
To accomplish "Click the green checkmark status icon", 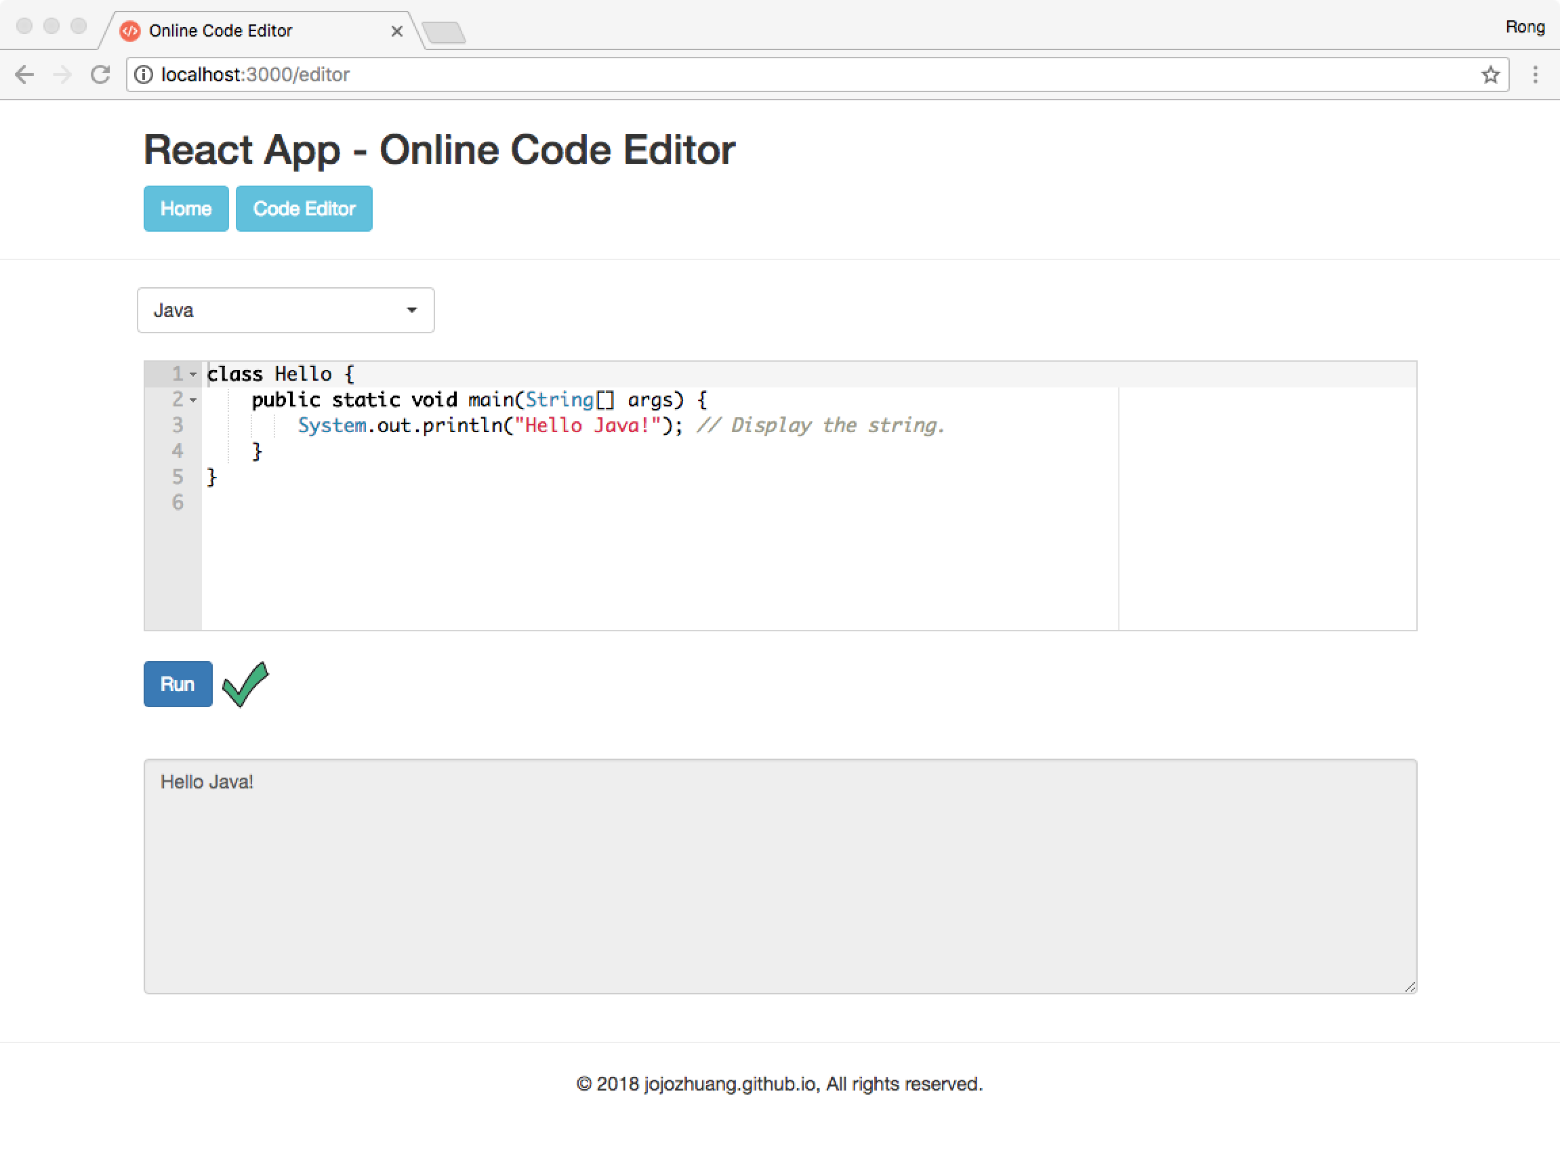I will [245, 684].
